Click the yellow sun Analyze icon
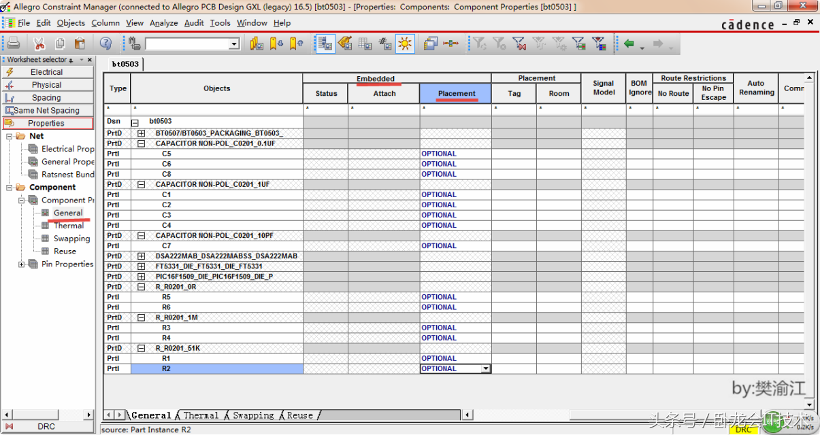 coord(405,43)
